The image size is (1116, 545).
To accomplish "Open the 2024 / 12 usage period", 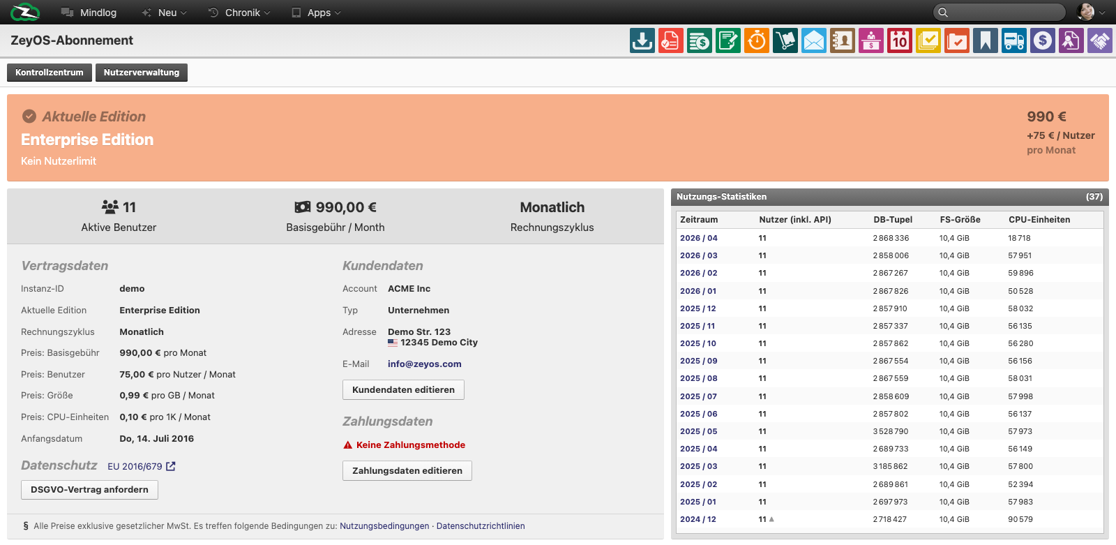I will pos(698,519).
